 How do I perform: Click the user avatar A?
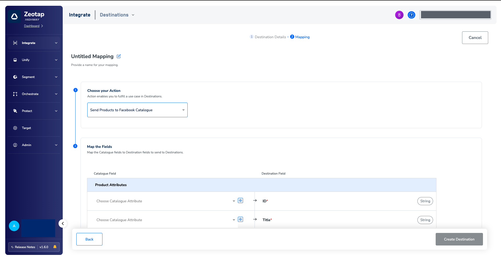click(x=14, y=226)
